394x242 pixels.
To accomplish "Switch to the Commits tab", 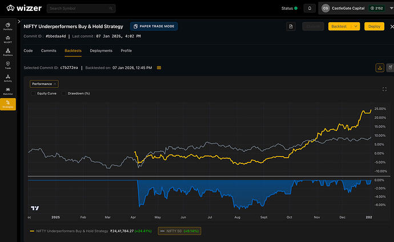I will pyautogui.click(x=49, y=51).
